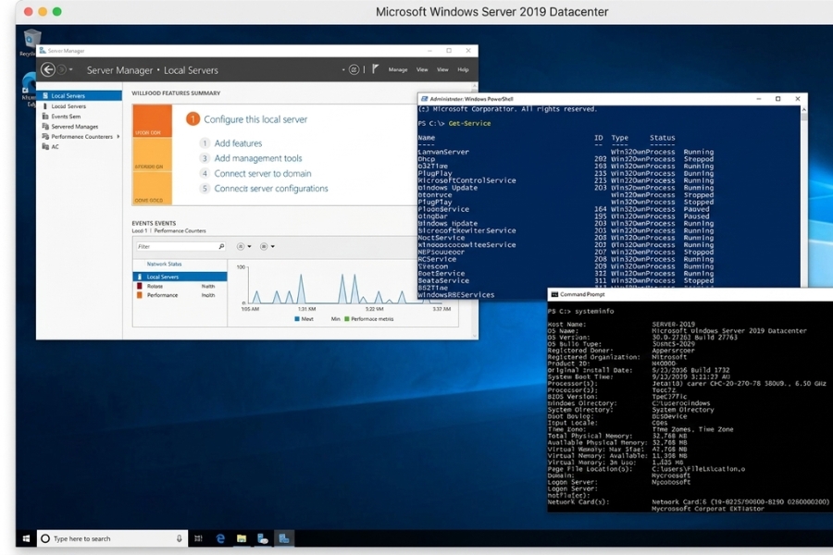Viewport: 833px width, 555px height.
Task: Open the notifications flag in Server Manager
Action: click(x=375, y=69)
